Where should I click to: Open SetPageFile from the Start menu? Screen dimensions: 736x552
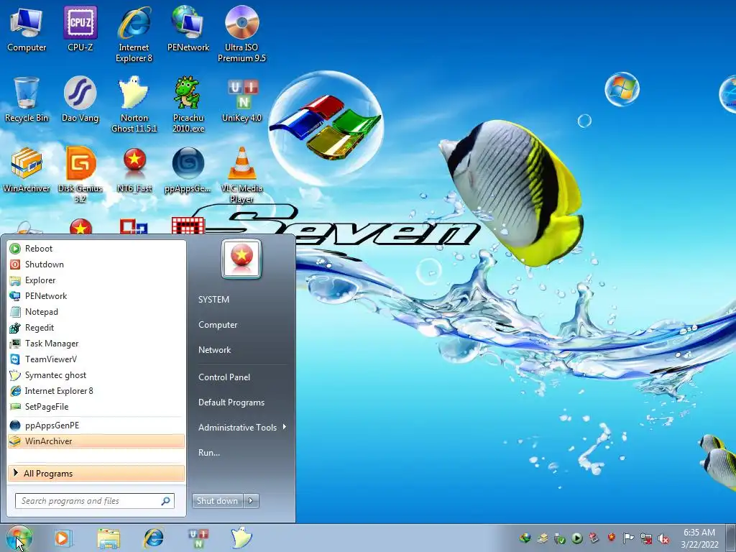(96, 407)
